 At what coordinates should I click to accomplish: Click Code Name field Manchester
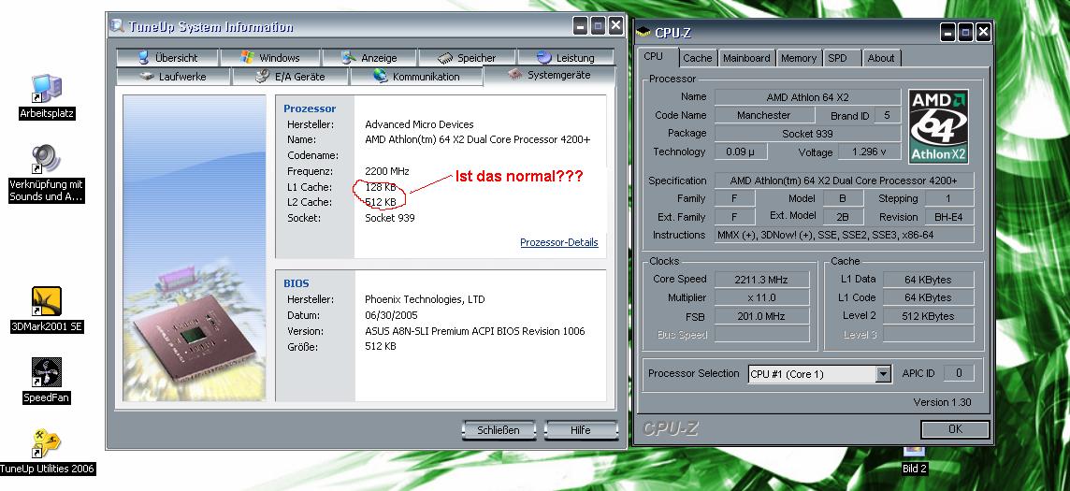click(x=764, y=115)
